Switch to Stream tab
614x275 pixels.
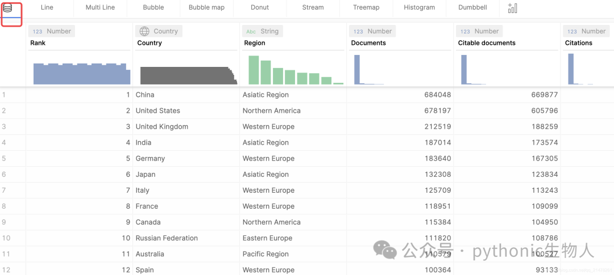(313, 7)
